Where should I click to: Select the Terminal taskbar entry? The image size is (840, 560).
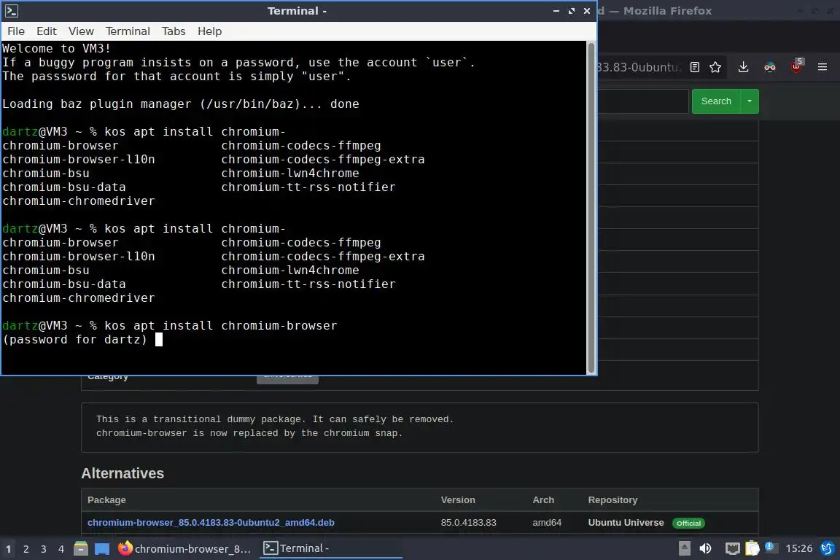coord(330,548)
